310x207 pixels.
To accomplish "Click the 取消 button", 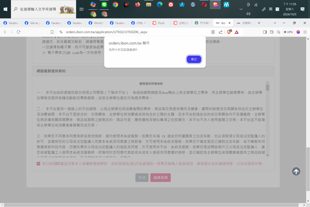I will coord(142,178).
